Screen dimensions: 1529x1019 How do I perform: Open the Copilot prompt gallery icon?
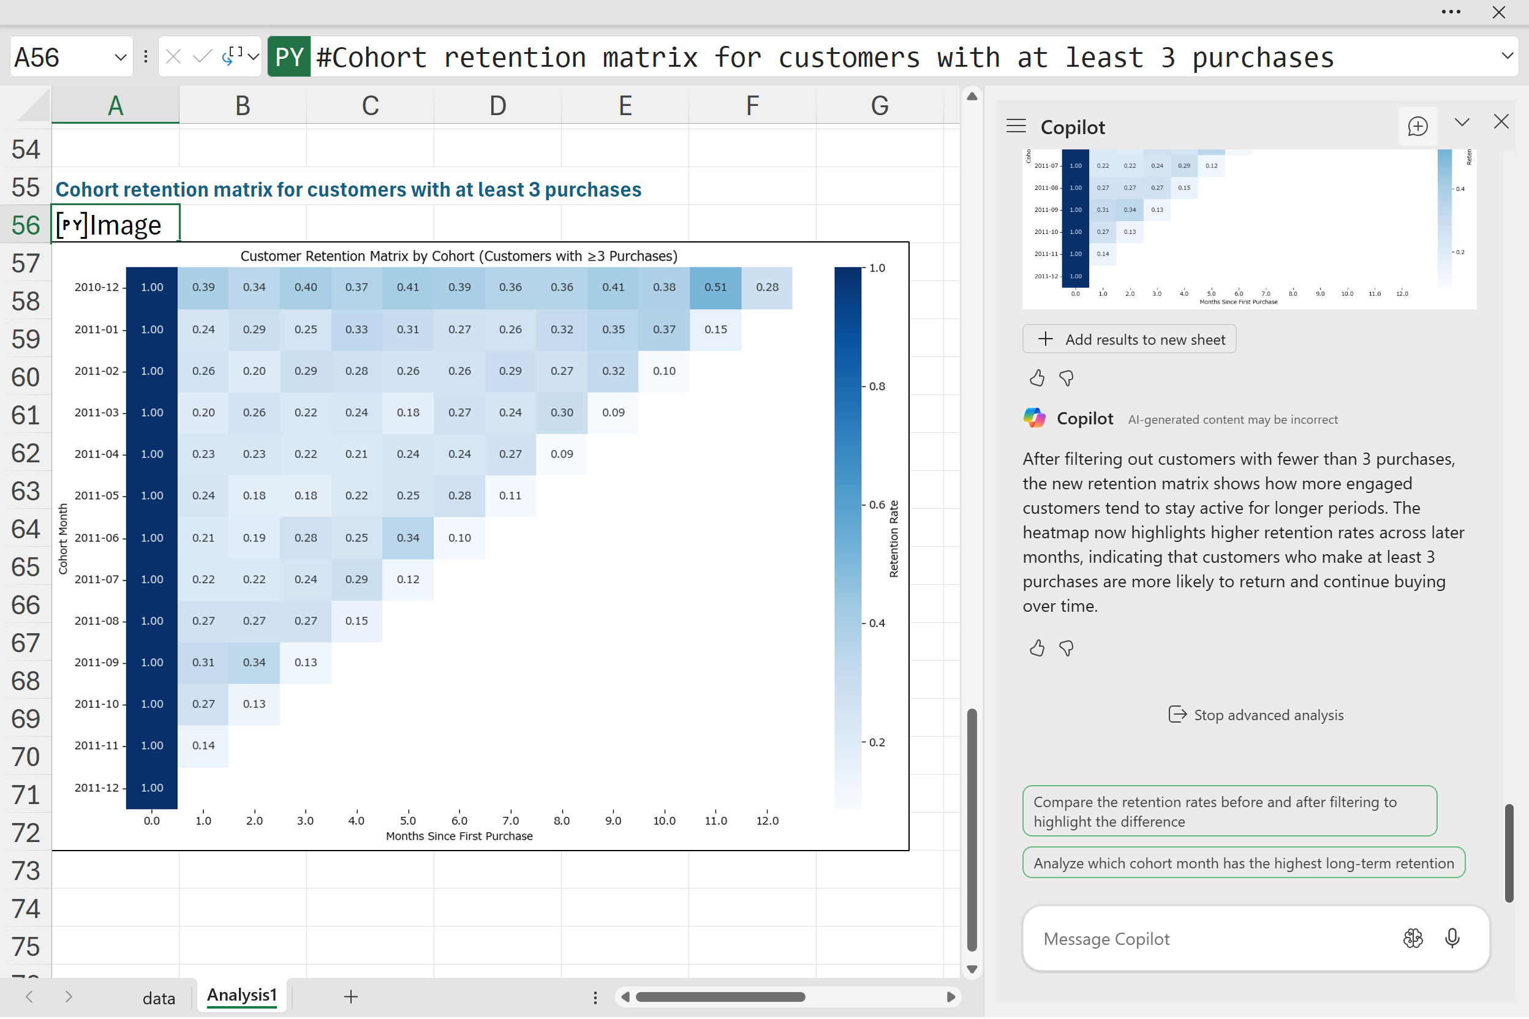pos(1413,938)
